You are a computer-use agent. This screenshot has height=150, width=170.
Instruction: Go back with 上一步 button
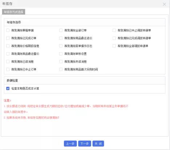pyautogui.click(x=70, y=143)
